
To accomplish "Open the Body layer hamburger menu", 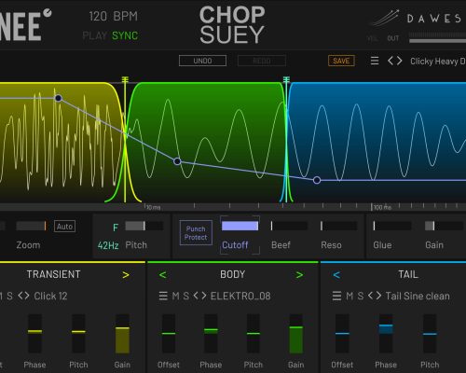I will coord(163,296).
